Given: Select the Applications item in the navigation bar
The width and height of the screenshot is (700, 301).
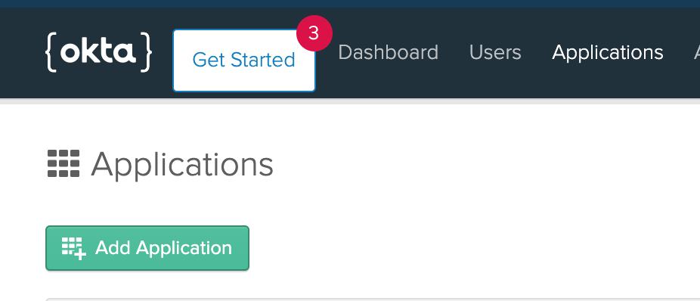Looking at the screenshot, I should 608,53.
